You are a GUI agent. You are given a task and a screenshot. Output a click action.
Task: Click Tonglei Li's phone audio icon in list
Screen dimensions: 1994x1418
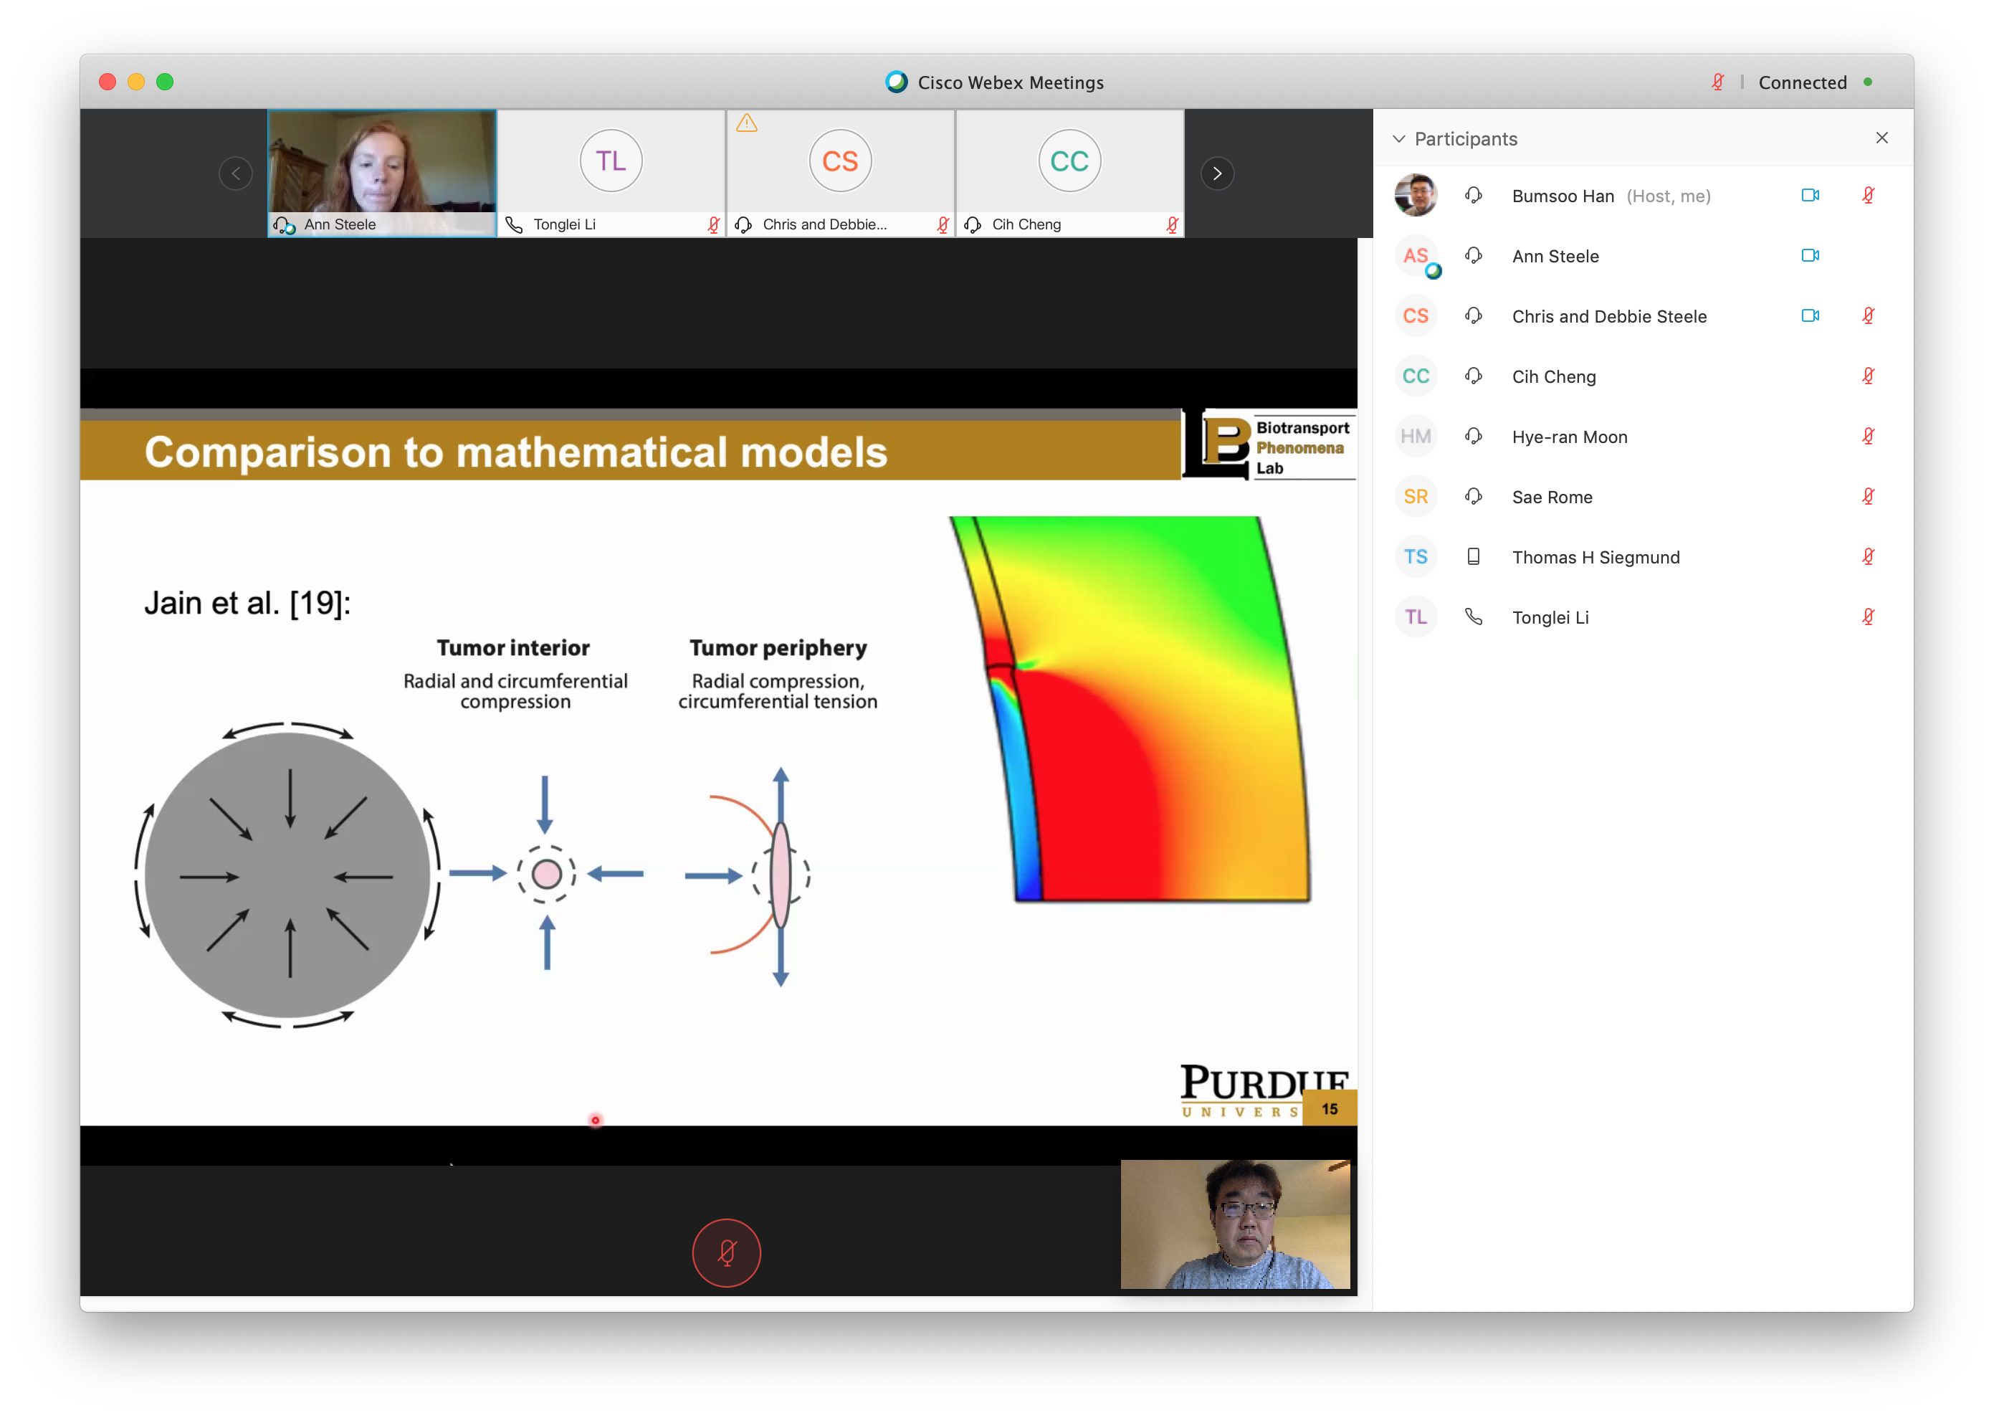[x=1474, y=617]
